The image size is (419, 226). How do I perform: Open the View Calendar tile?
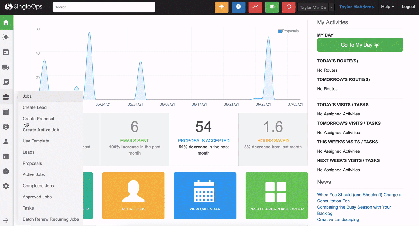[x=205, y=196]
